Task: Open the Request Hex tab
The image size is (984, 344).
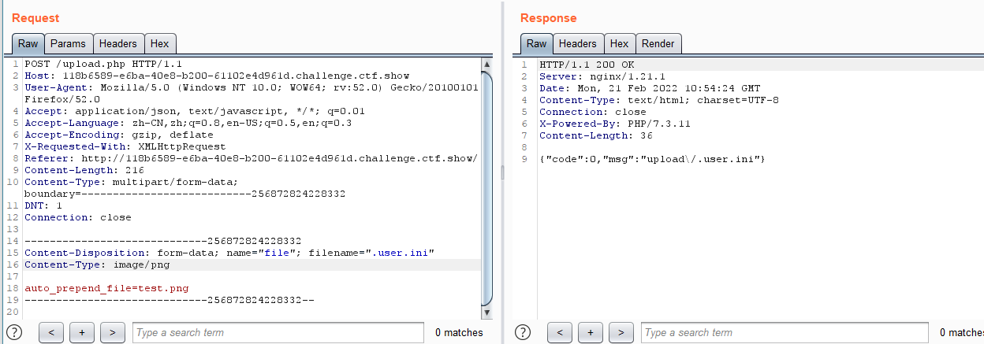Action: [160, 43]
